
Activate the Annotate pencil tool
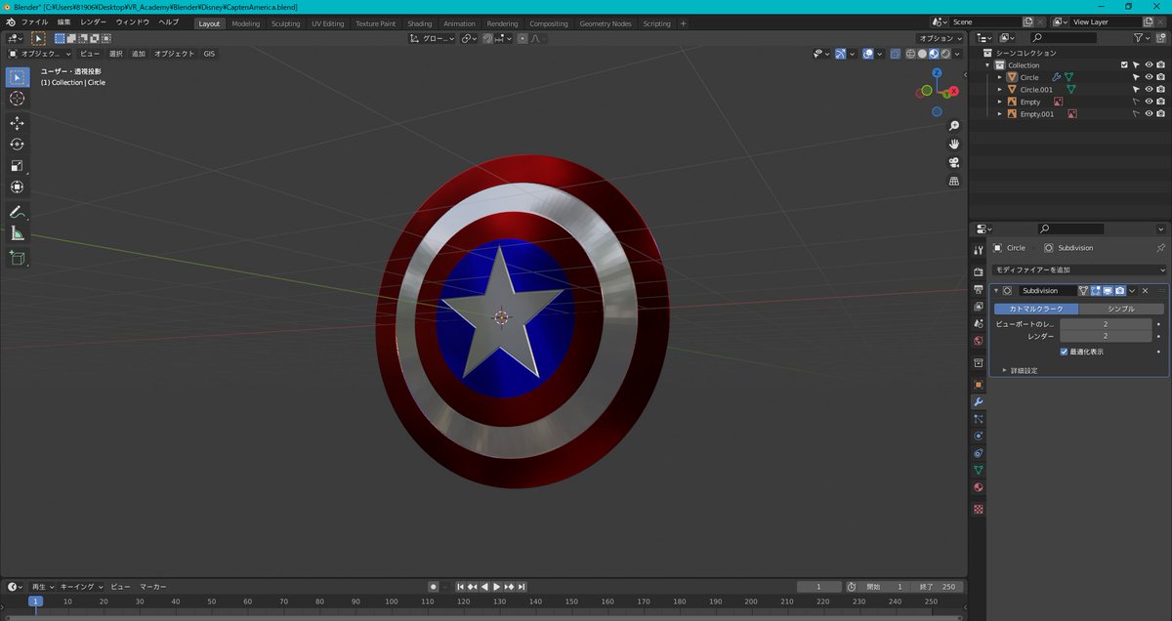[17, 212]
